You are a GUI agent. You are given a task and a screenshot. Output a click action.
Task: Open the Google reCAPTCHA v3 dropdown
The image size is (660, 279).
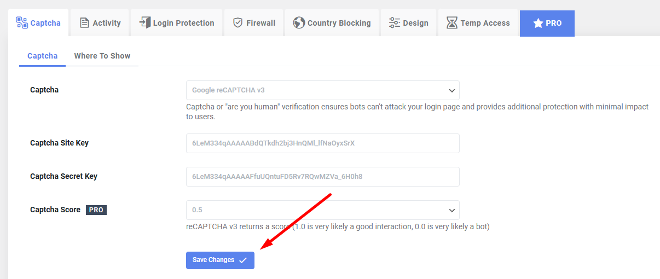322,90
